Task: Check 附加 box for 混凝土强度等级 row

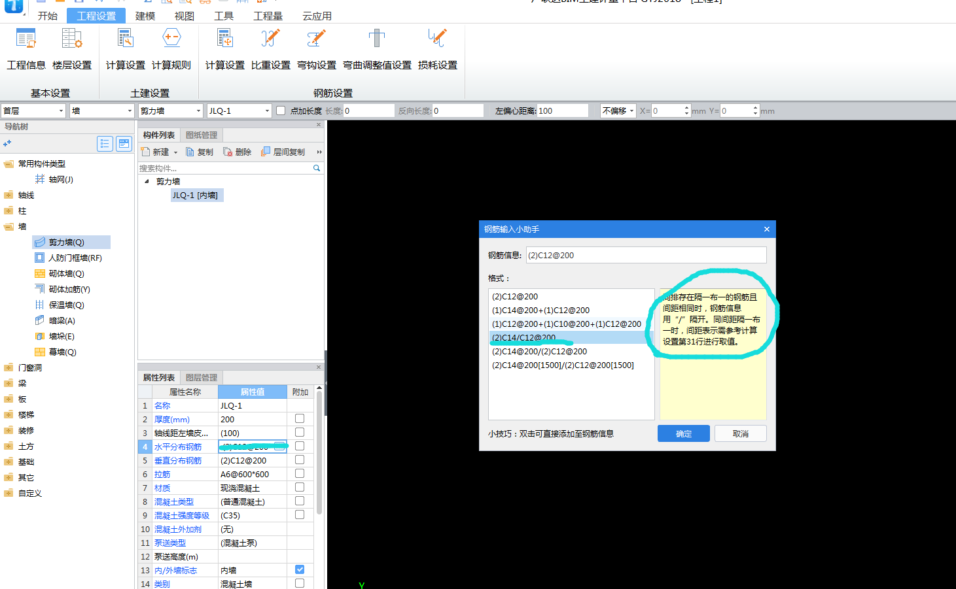Action: click(x=300, y=514)
